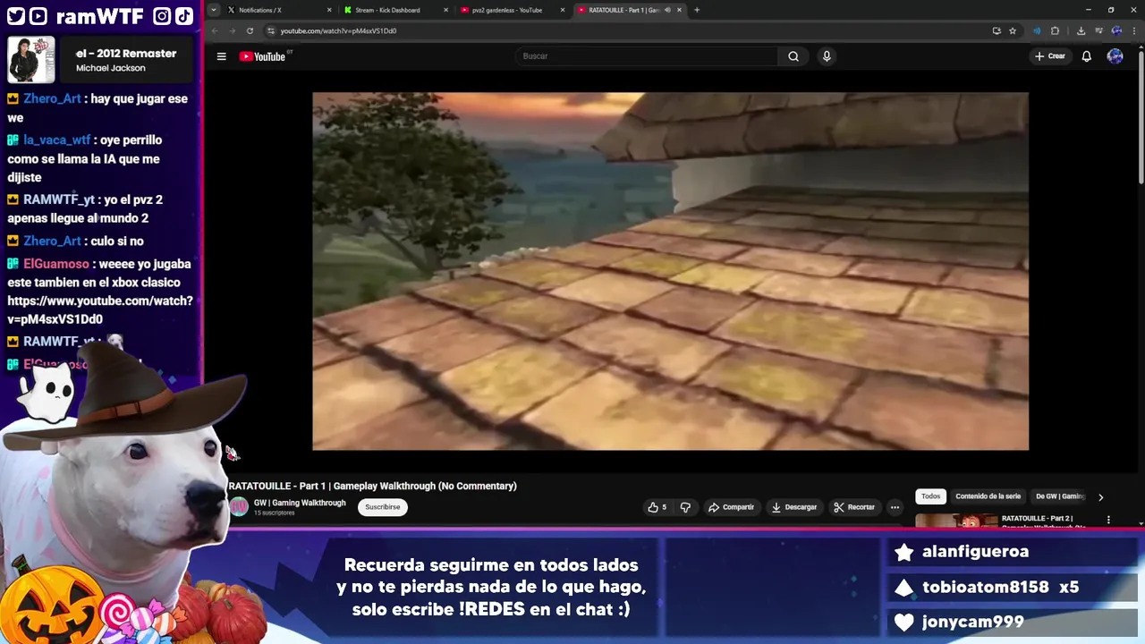Screen dimensions: 1145x644
Task: Mute the RATATOUILLE tab audio icon
Action: point(667,10)
